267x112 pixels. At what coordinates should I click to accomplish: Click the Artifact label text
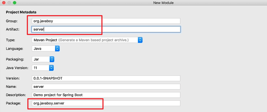tap(13, 29)
